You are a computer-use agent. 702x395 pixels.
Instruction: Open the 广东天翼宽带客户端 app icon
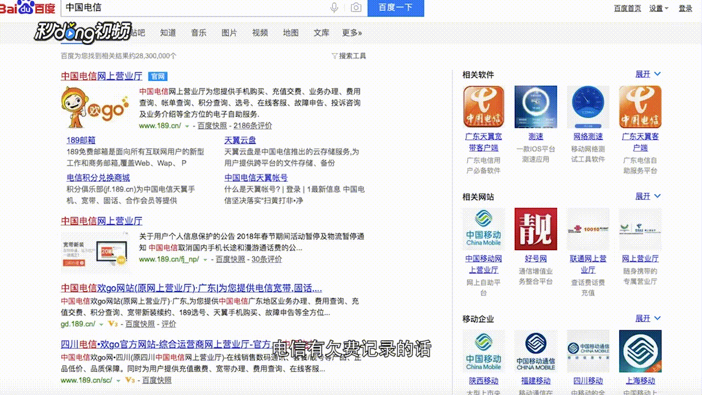(x=483, y=107)
